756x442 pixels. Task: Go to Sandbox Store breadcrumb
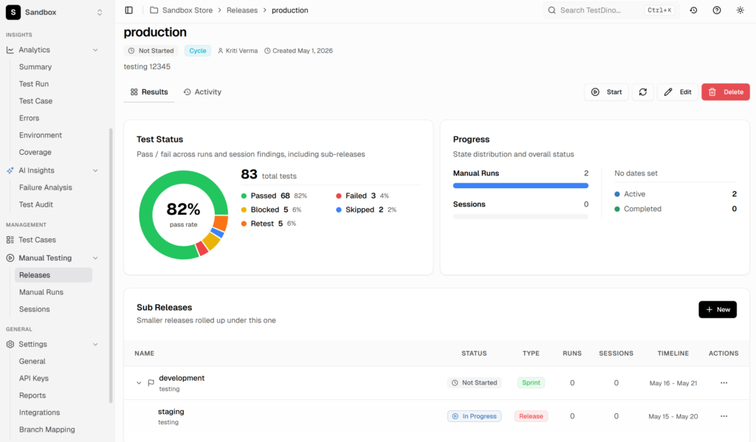click(x=187, y=10)
